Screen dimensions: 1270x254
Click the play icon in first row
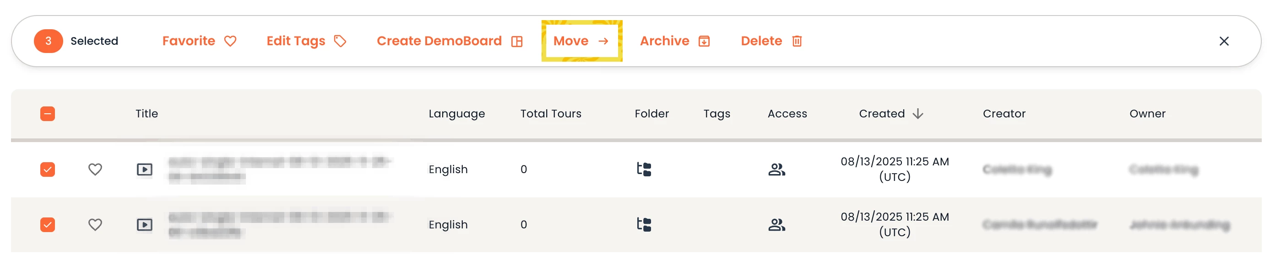(x=145, y=169)
